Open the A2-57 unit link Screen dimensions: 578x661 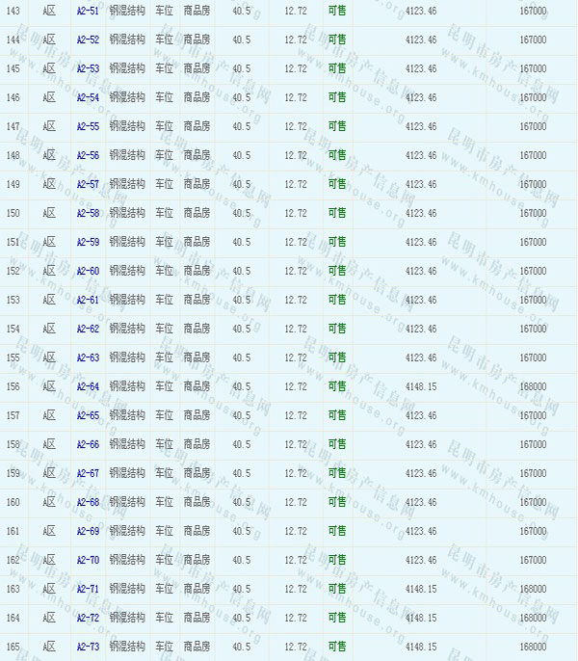tap(88, 184)
